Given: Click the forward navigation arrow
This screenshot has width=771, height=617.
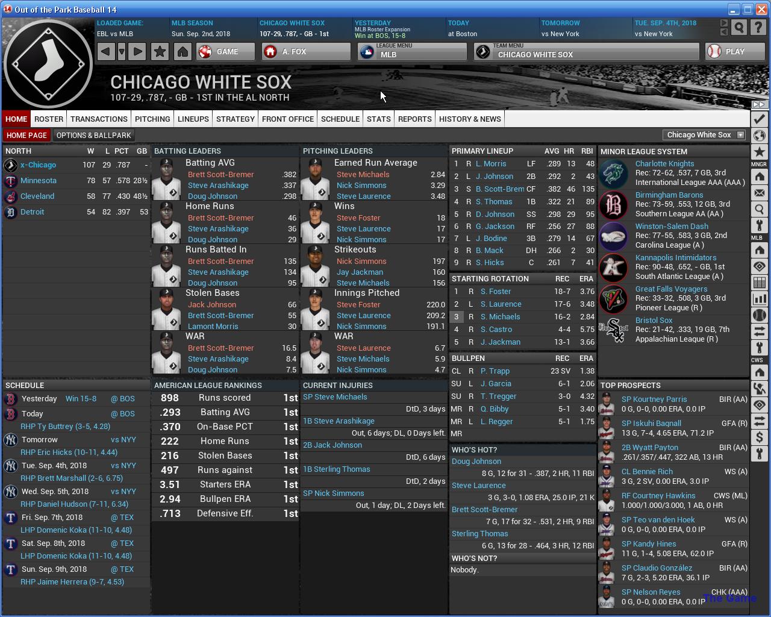Looking at the screenshot, I should pyautogui.click(x=137, y=52).
